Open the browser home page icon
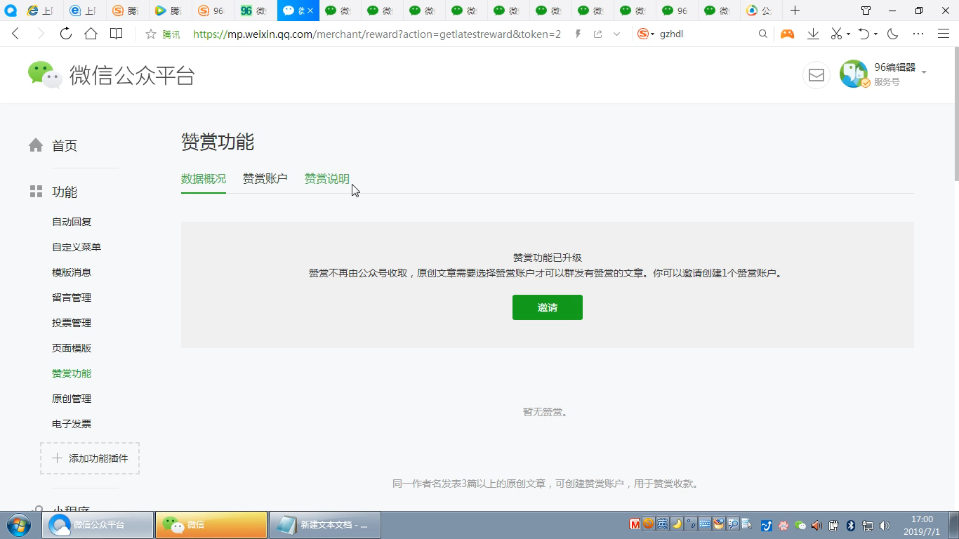Viewport: 959px width, 539px height. 91,34
